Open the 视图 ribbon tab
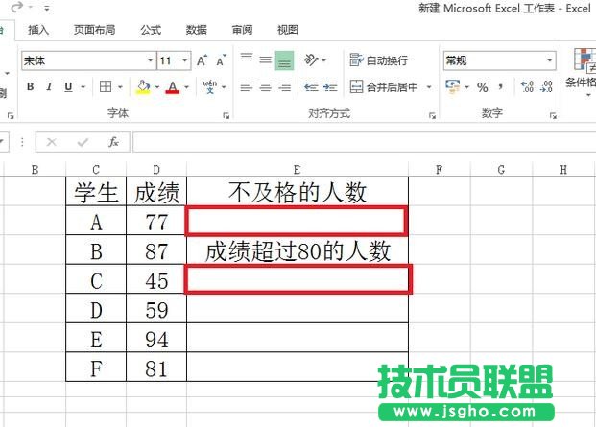Screen dimensions: 596x427 287,30
